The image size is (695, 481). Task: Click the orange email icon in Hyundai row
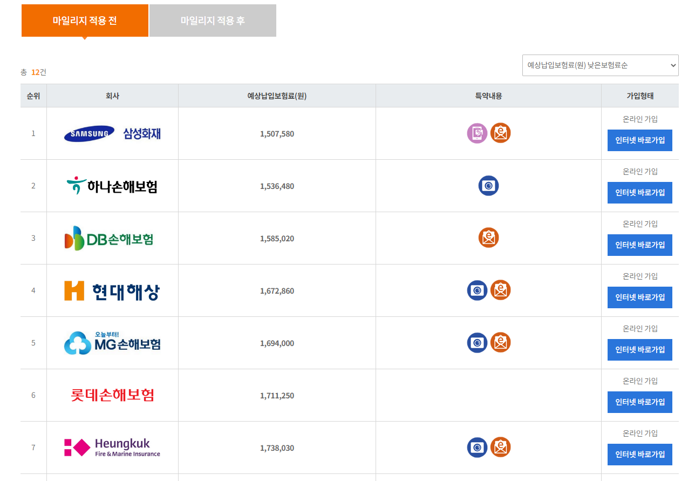point(500,290)
